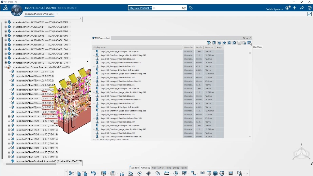Click the blue plus icon in spreadsheet toolbar
The width and height of the screenshot is (313, 176).
click(224, 43)
